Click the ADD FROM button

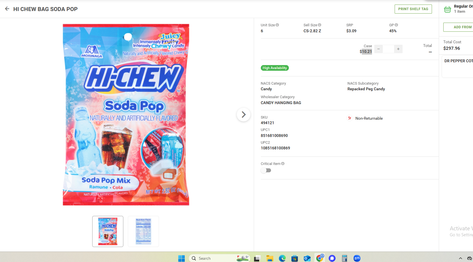(x=459, y=27)
